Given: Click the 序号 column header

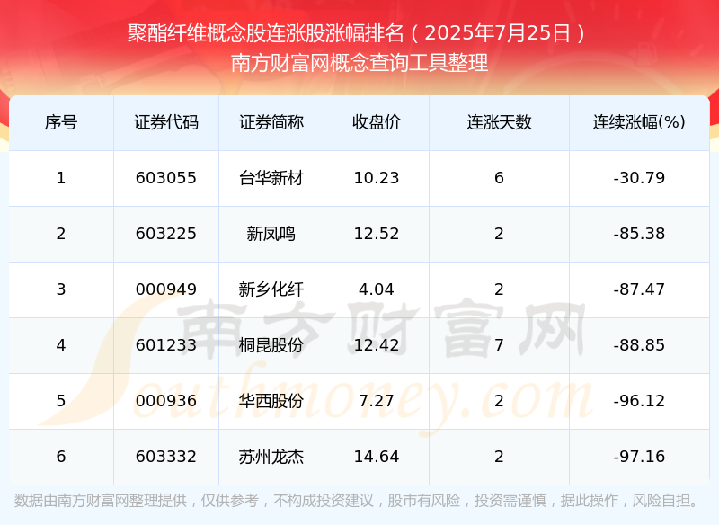Looking at the screenshot, I should (61, 122).
